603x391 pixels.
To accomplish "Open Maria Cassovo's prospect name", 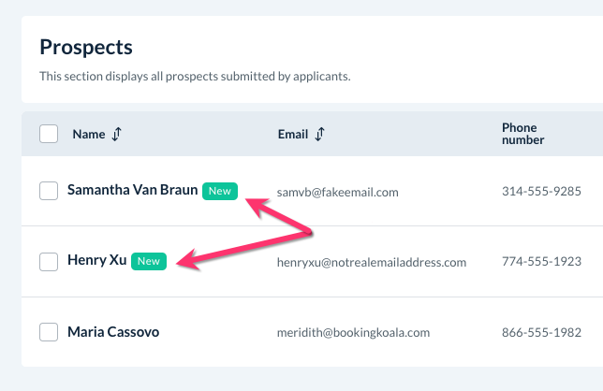I will (x=113, y=332).
